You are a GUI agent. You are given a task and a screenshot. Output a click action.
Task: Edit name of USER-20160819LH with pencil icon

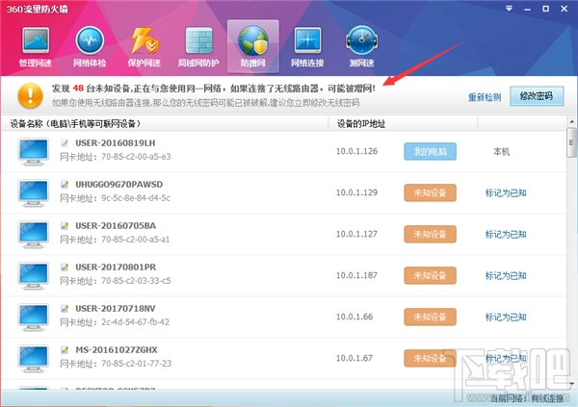coord(65,143)
